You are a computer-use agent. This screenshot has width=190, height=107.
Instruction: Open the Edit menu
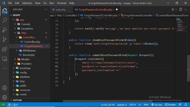[x=17, y=3]
